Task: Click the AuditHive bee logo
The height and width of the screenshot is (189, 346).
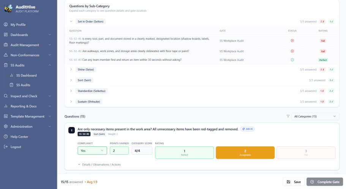Action: coord(8,9)
